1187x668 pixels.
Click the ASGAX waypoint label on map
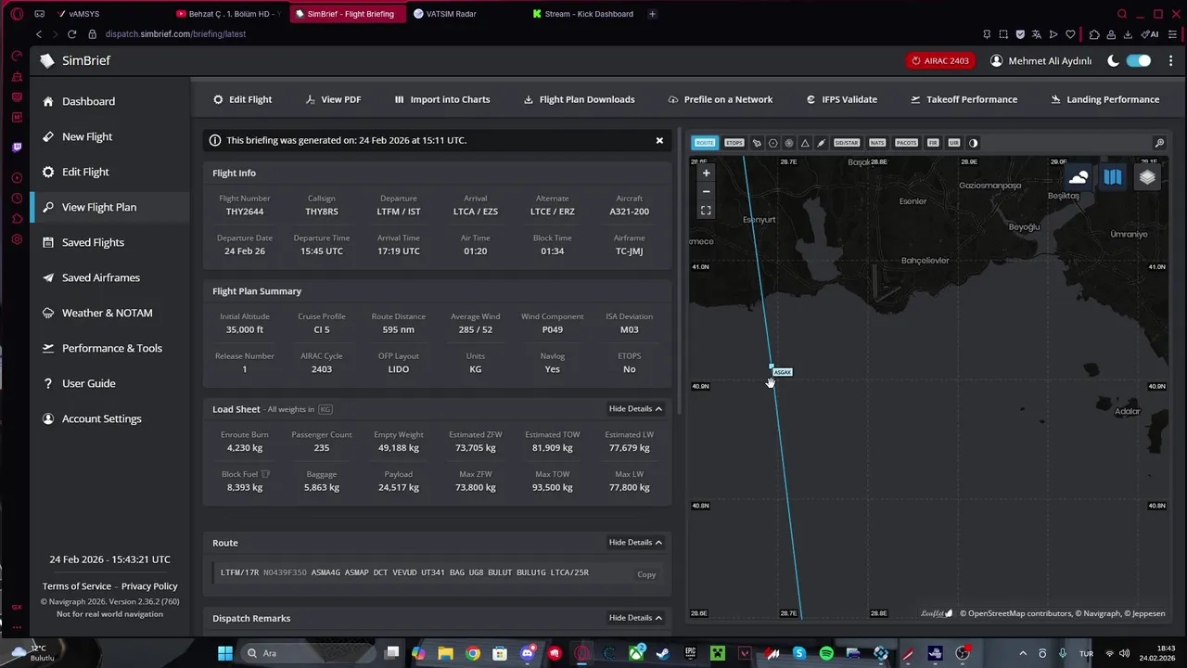pyautogui.click(x=782, y=372)
